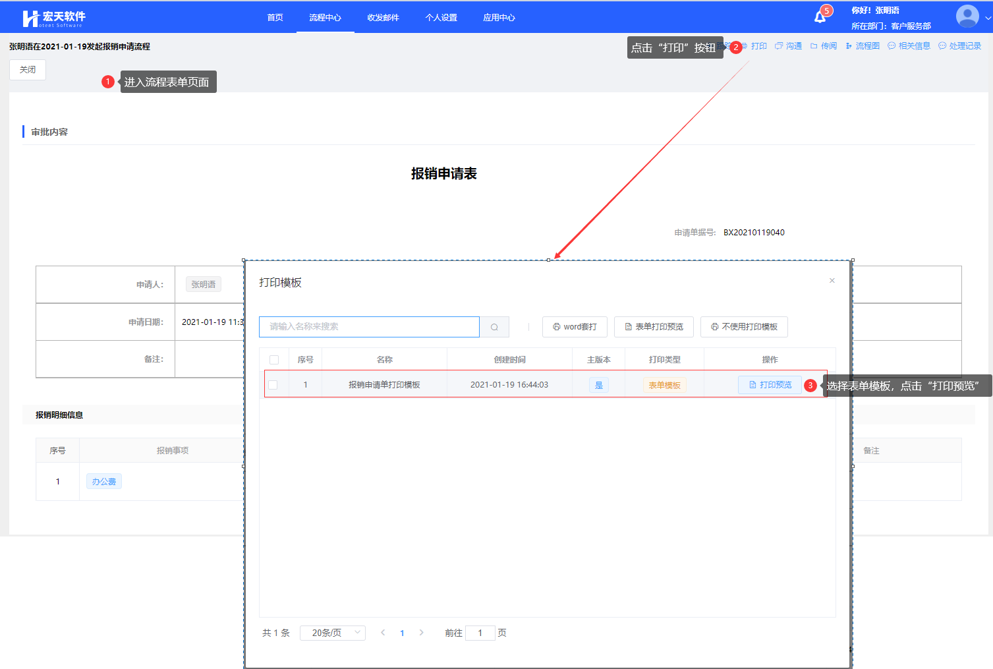Focus the template name search field
Screen dimensions: 993x669
pyautogui.click(x=369, y=327)
